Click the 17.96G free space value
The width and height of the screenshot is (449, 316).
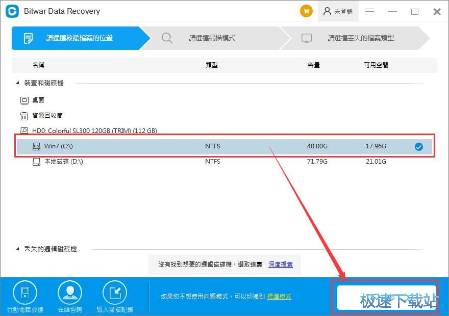tap(376, 146)
